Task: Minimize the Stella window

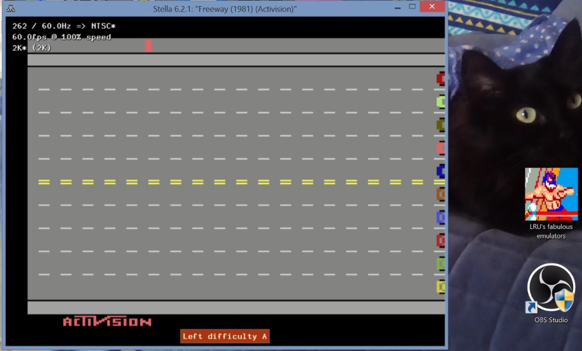Action: coord(397,7)
